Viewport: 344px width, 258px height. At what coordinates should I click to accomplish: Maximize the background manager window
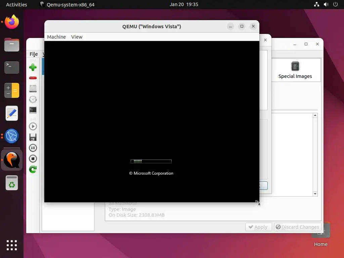pos(306,44)
